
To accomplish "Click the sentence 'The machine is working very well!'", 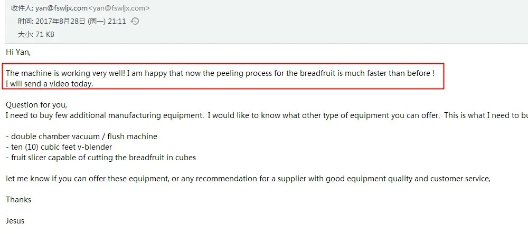I will coord(65,73).
